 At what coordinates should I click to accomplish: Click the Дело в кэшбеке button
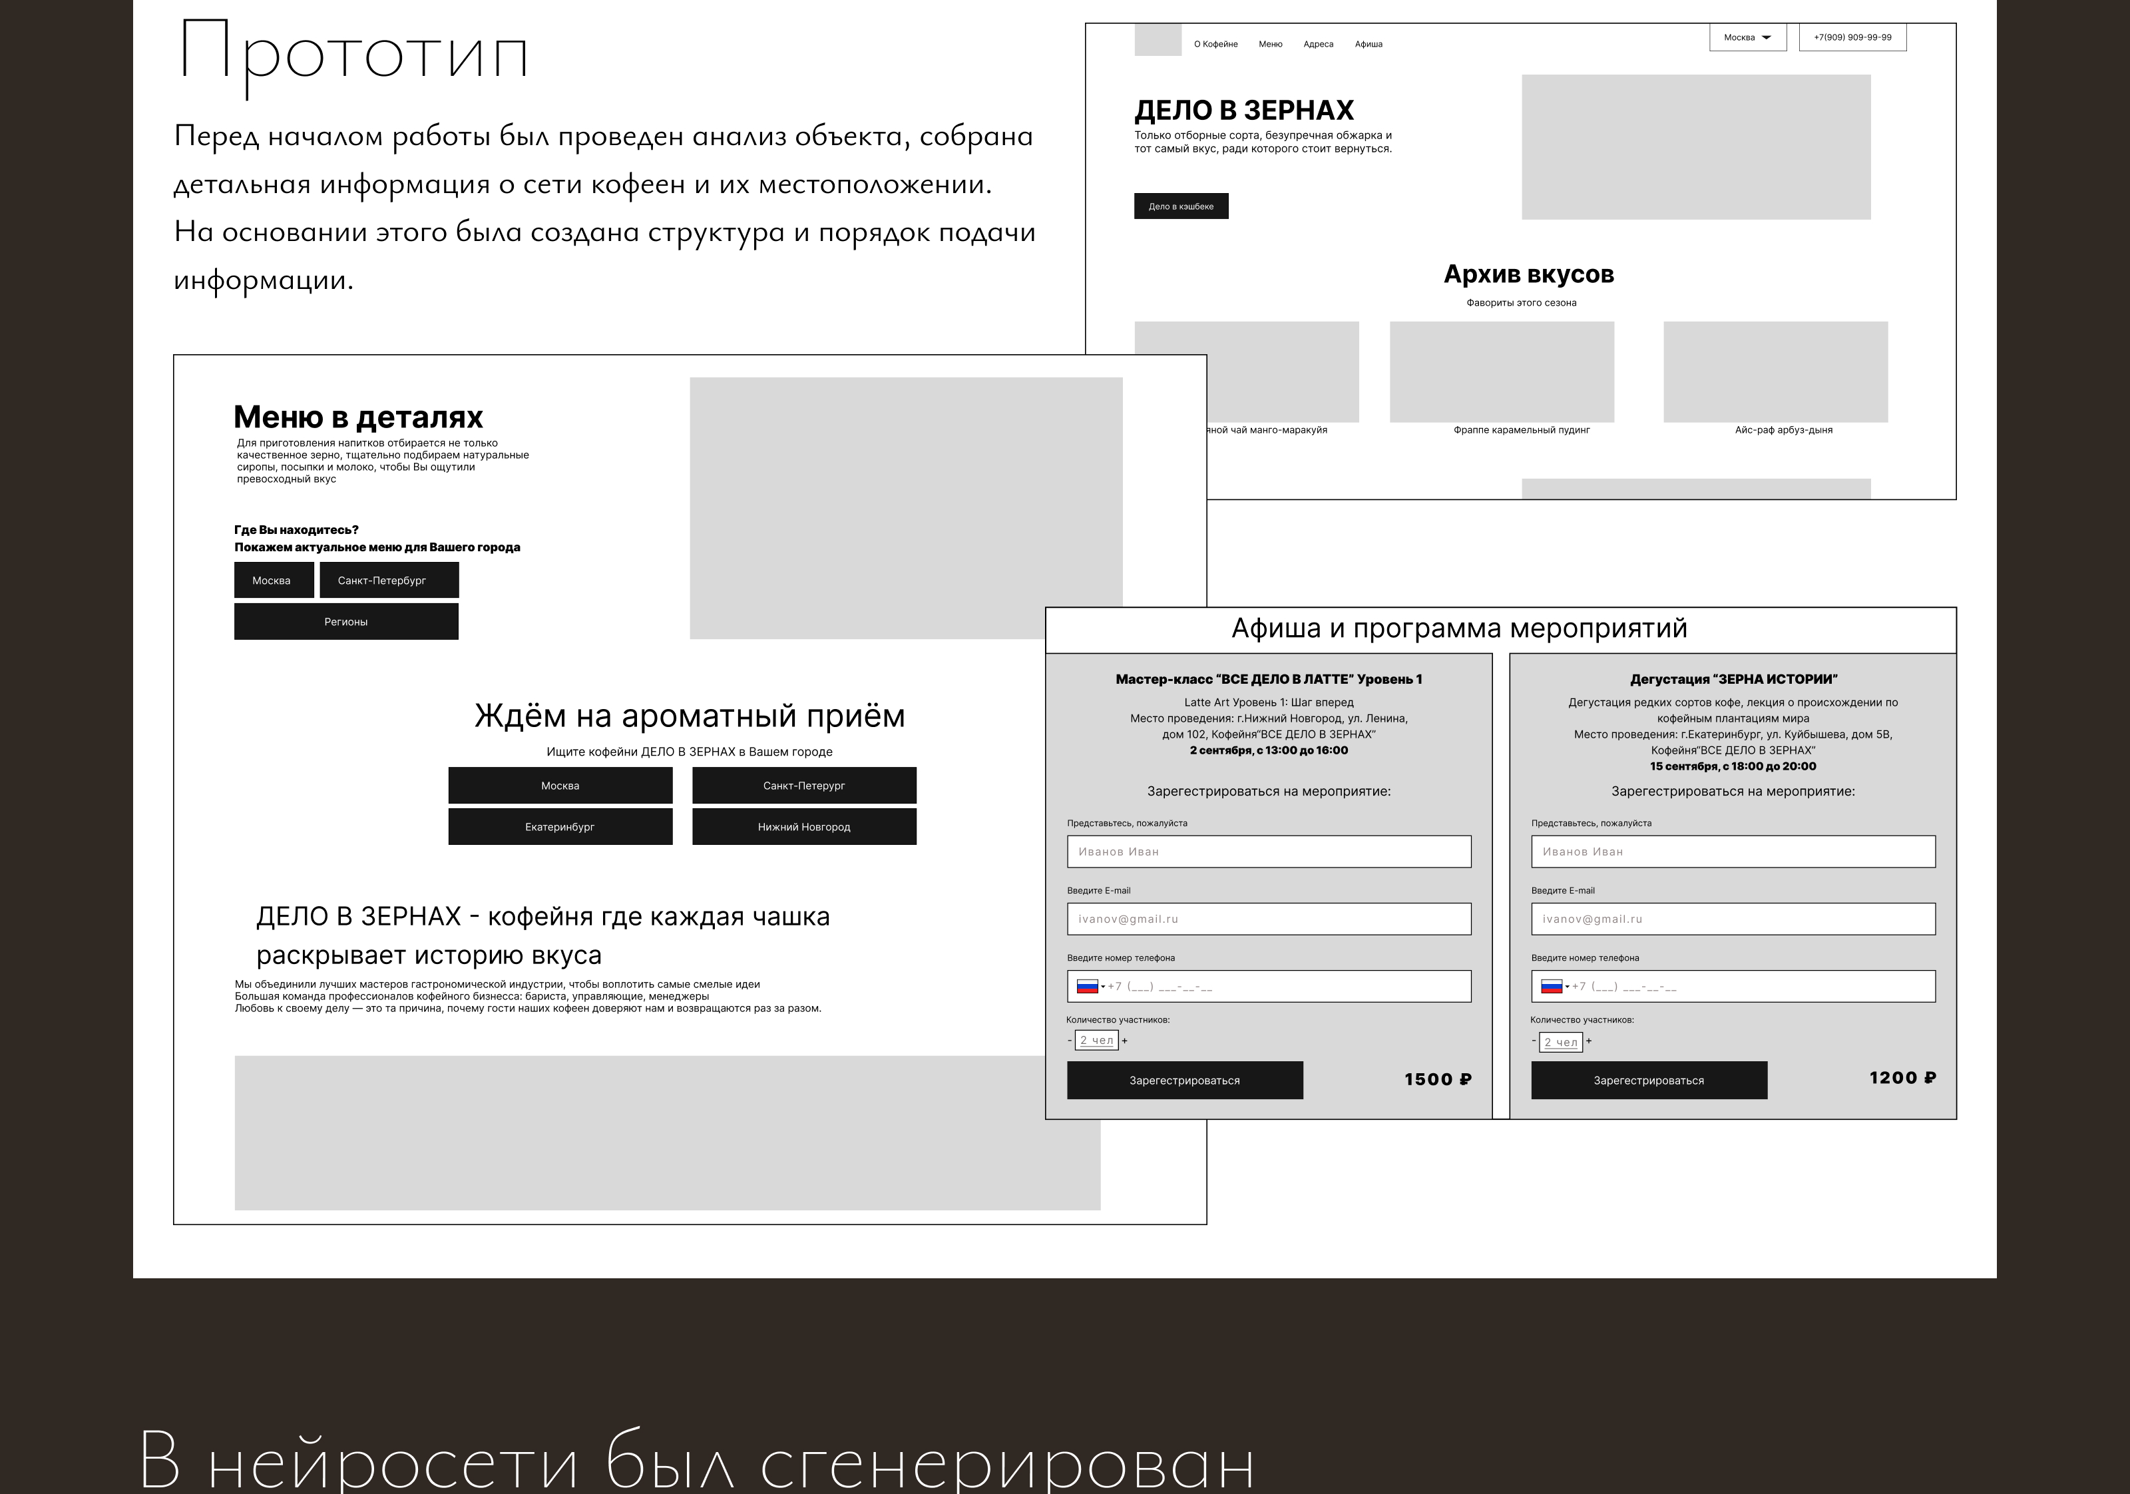(1181, 206)
